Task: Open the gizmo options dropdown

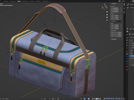Action: 86,99
